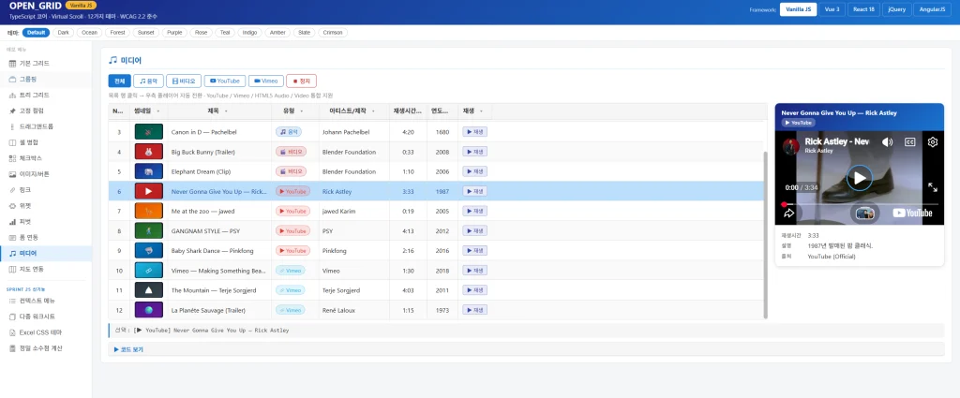The height and width of the screenshot is (398, 960).
Task: Switch framework to Vue 3
Action: click(x=832, y=9)
